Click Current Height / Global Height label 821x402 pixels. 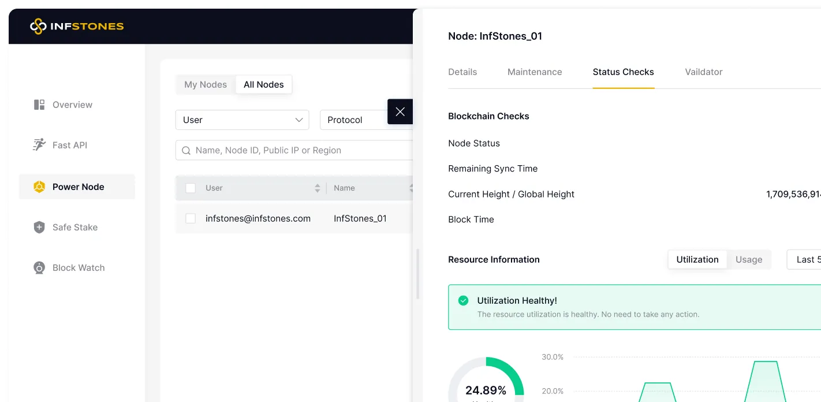coord(512,194)
